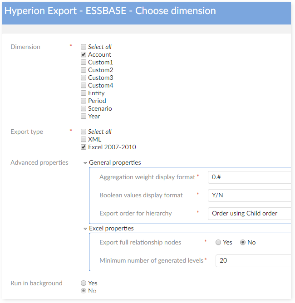The image size is (295, 303).
Task: Check Select all under Export type
Action: 84,132
